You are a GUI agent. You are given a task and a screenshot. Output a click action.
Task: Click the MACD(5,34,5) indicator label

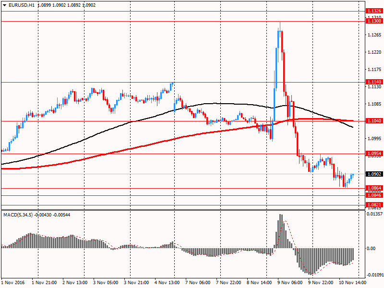[x=19, y=214]
